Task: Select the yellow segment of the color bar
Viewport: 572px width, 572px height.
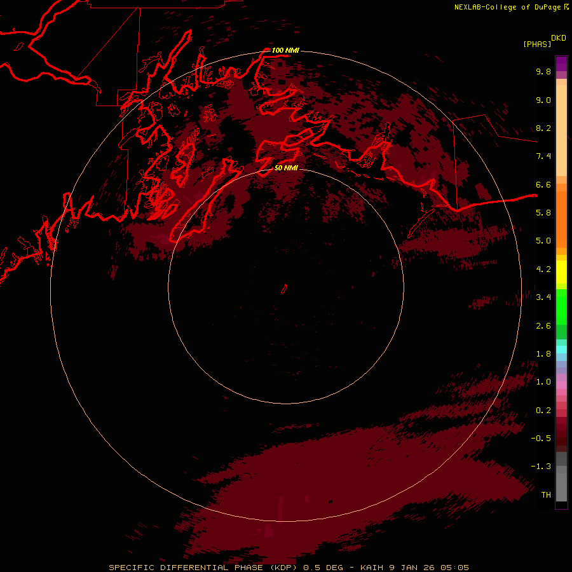Action: point(561,272)
